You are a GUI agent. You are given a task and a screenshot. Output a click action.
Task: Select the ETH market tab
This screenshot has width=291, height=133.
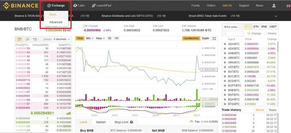click(256, 27)
